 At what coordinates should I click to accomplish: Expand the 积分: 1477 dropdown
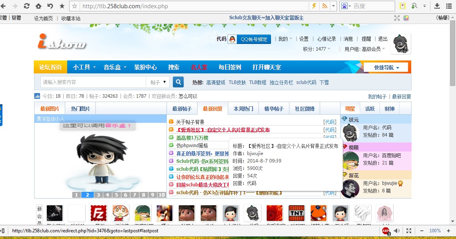tap(317, 49)
